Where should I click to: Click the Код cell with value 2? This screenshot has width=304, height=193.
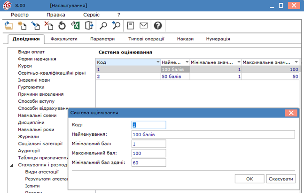pos(128,77)
